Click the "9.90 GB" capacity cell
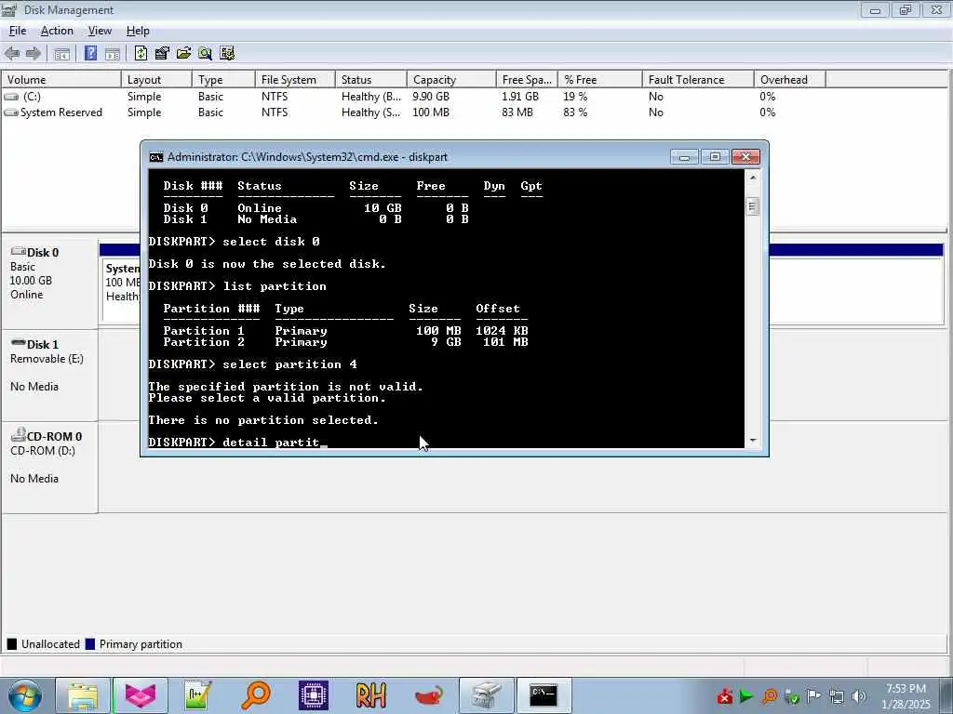 pyautogui.click(x=431, y=97)
